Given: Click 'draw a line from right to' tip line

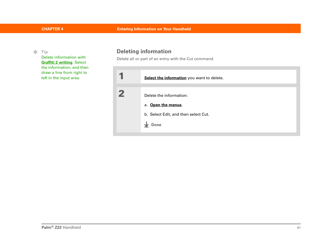Looking at the screenshot, I should point(64,73).
